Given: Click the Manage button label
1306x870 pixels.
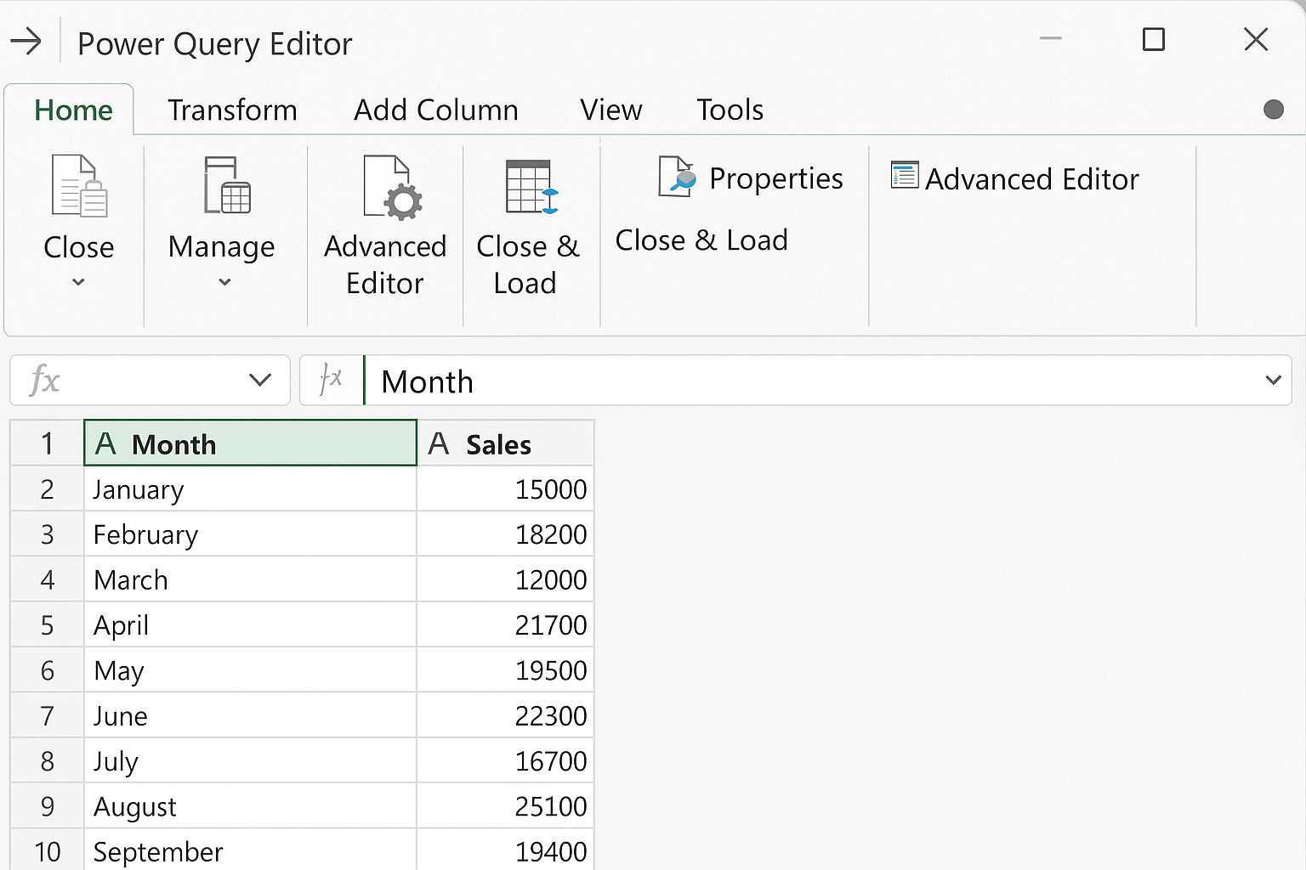Looking at the screenshot, I should point(222,247).
